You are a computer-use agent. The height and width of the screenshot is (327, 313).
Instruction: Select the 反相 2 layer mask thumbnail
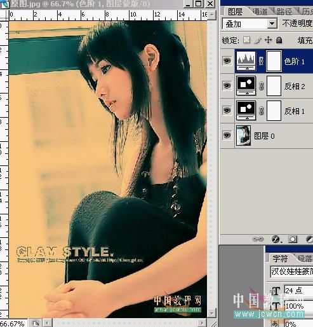pyautogui.click(x=274, y=86)
